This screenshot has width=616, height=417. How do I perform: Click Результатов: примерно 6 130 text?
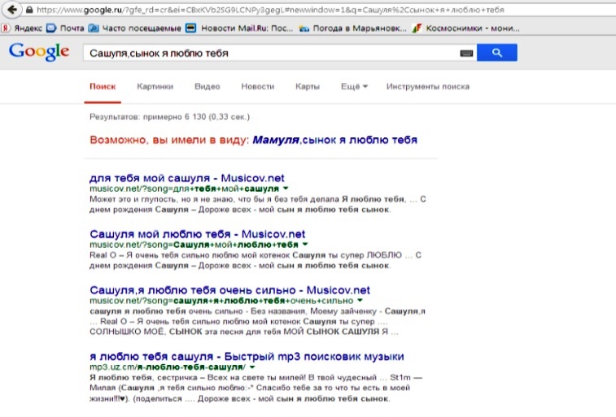[x=169, y=117]
